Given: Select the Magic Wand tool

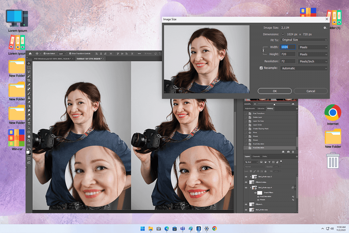Looking at the screenshot, I should pyautogui.click(x=29, y=76).
